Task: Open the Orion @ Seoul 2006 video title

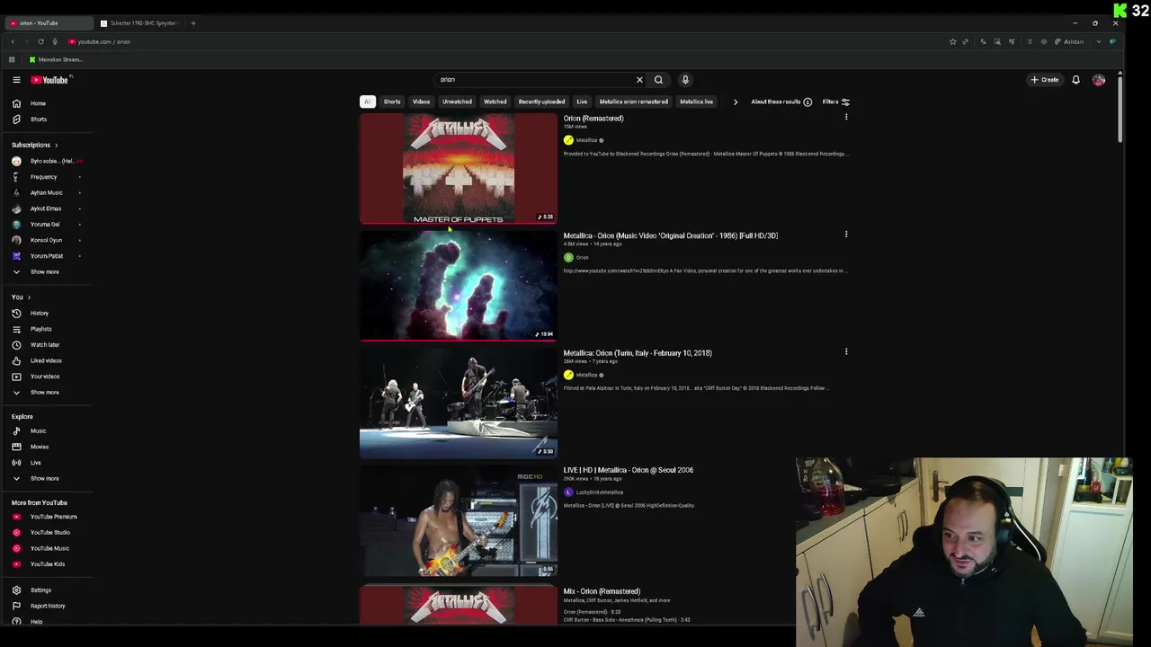Action: pos(629,470)
